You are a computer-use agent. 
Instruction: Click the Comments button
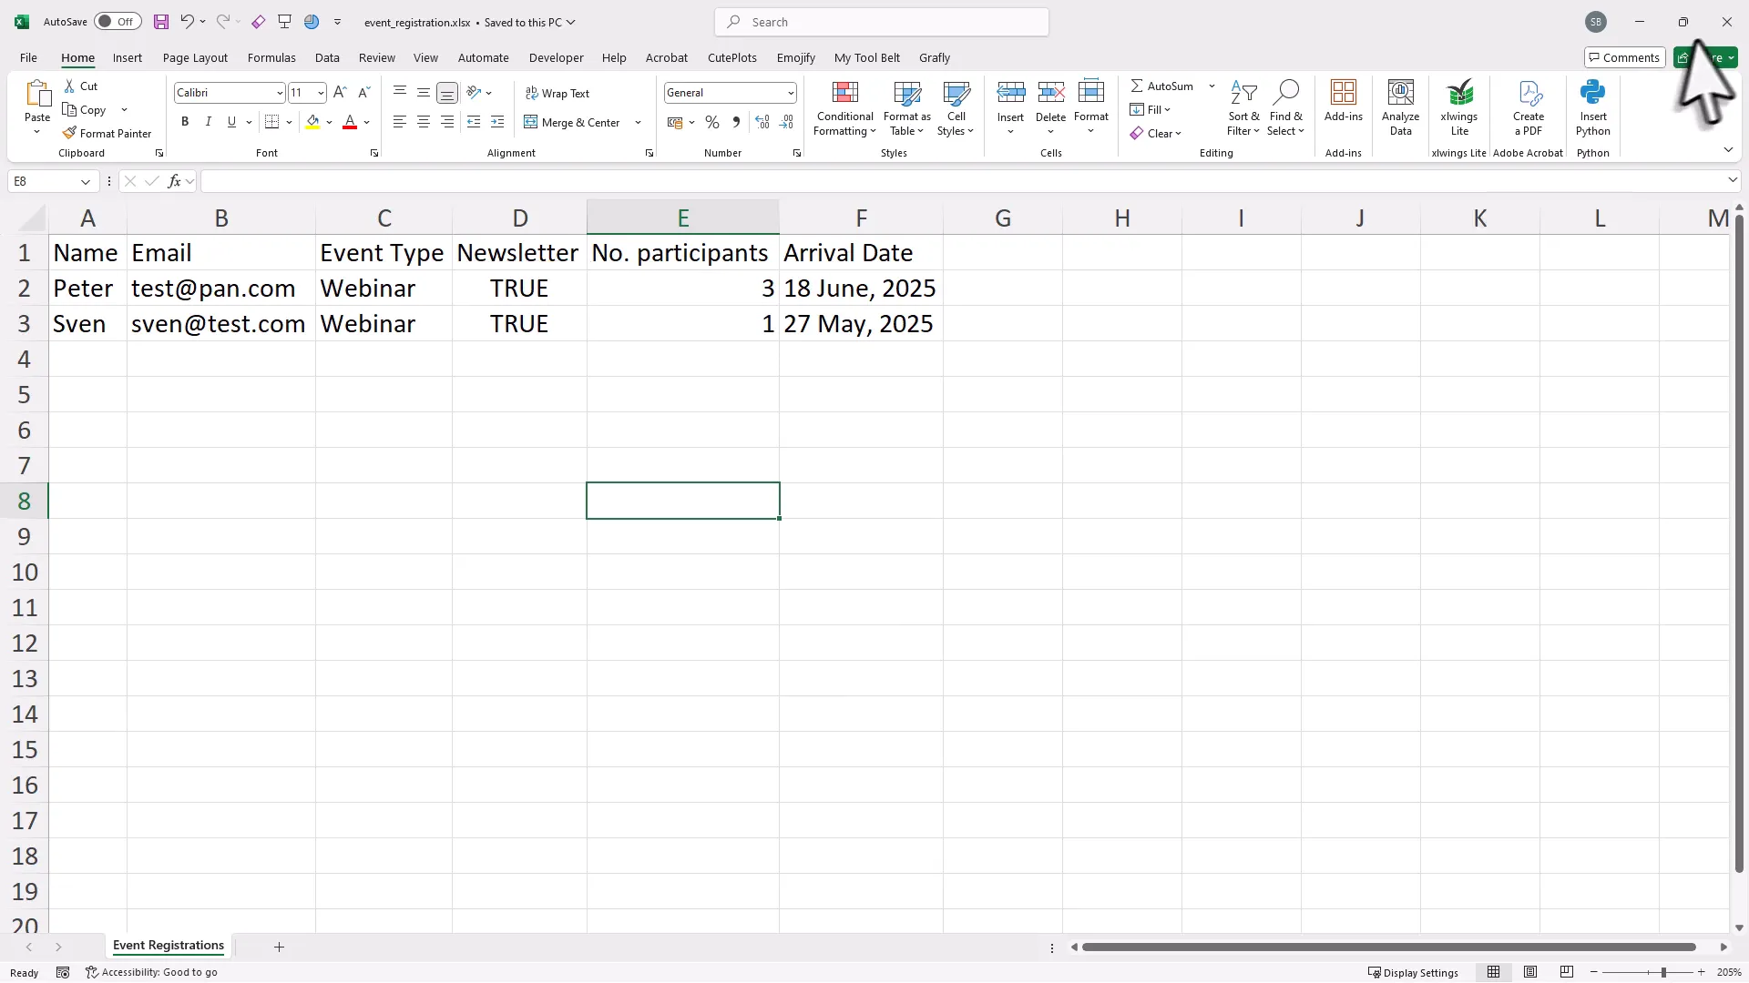tap(1624, 56)
